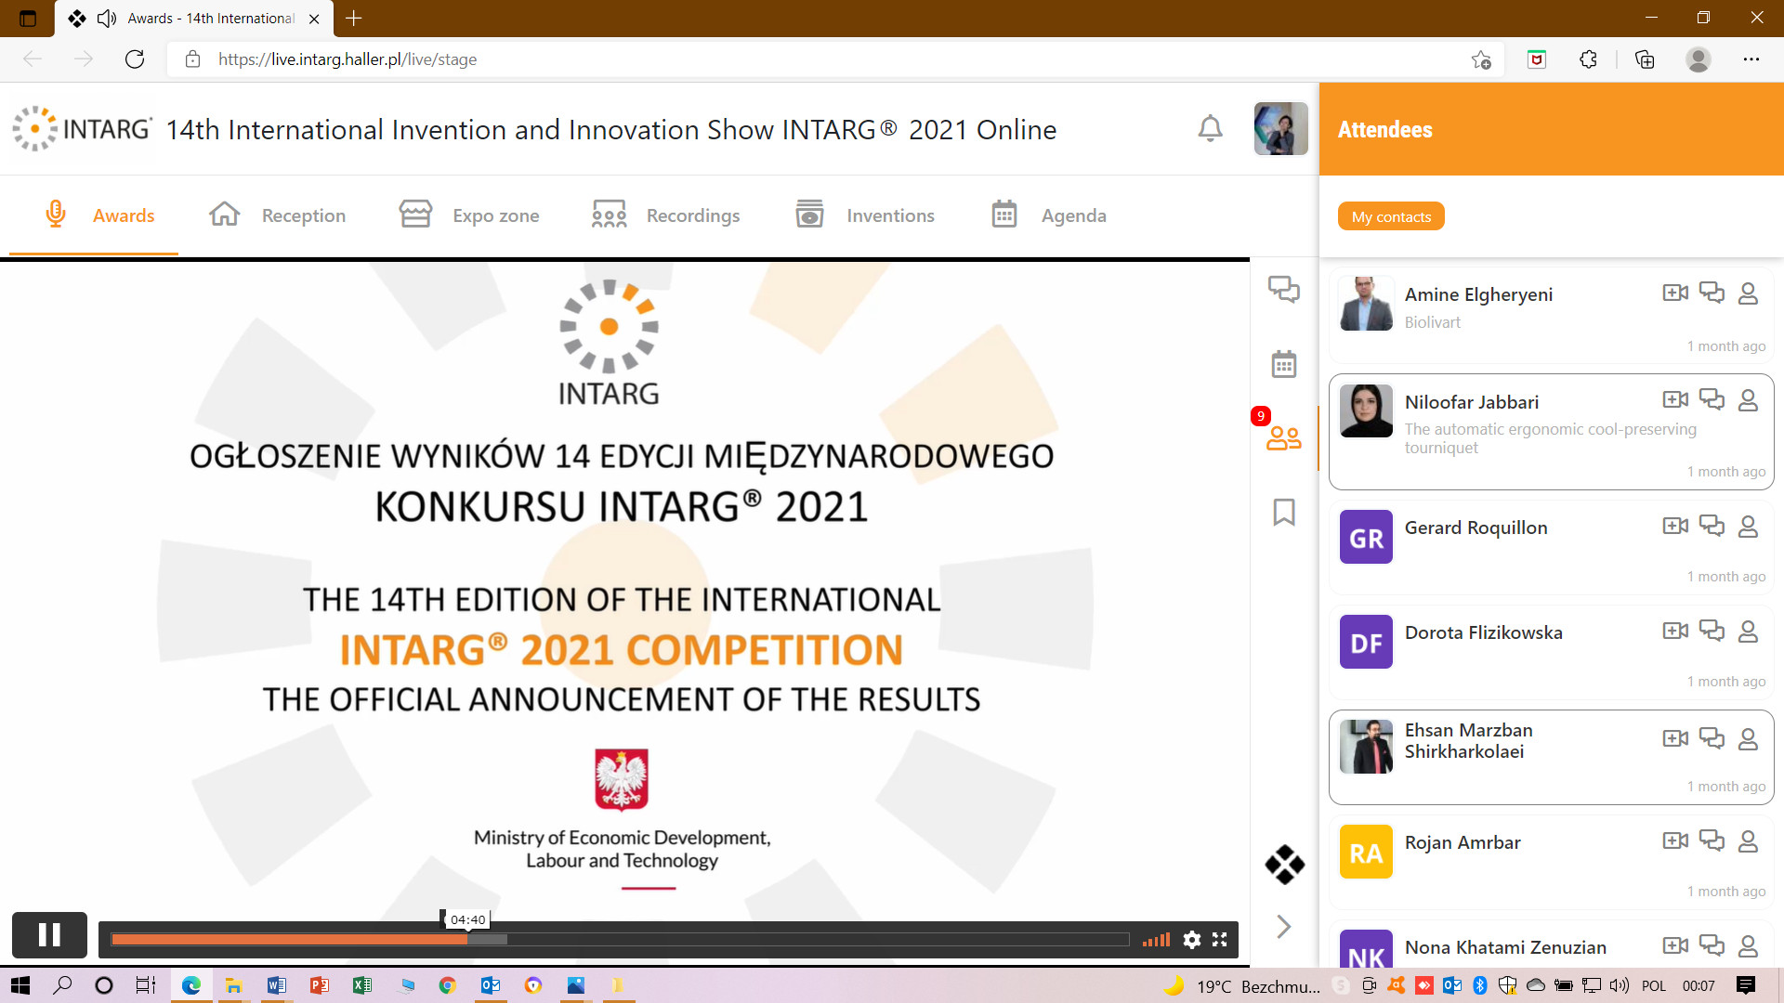This screenshot has width=1784, height=1003.
Task: Open Windows notification center
Action: 1746,985
